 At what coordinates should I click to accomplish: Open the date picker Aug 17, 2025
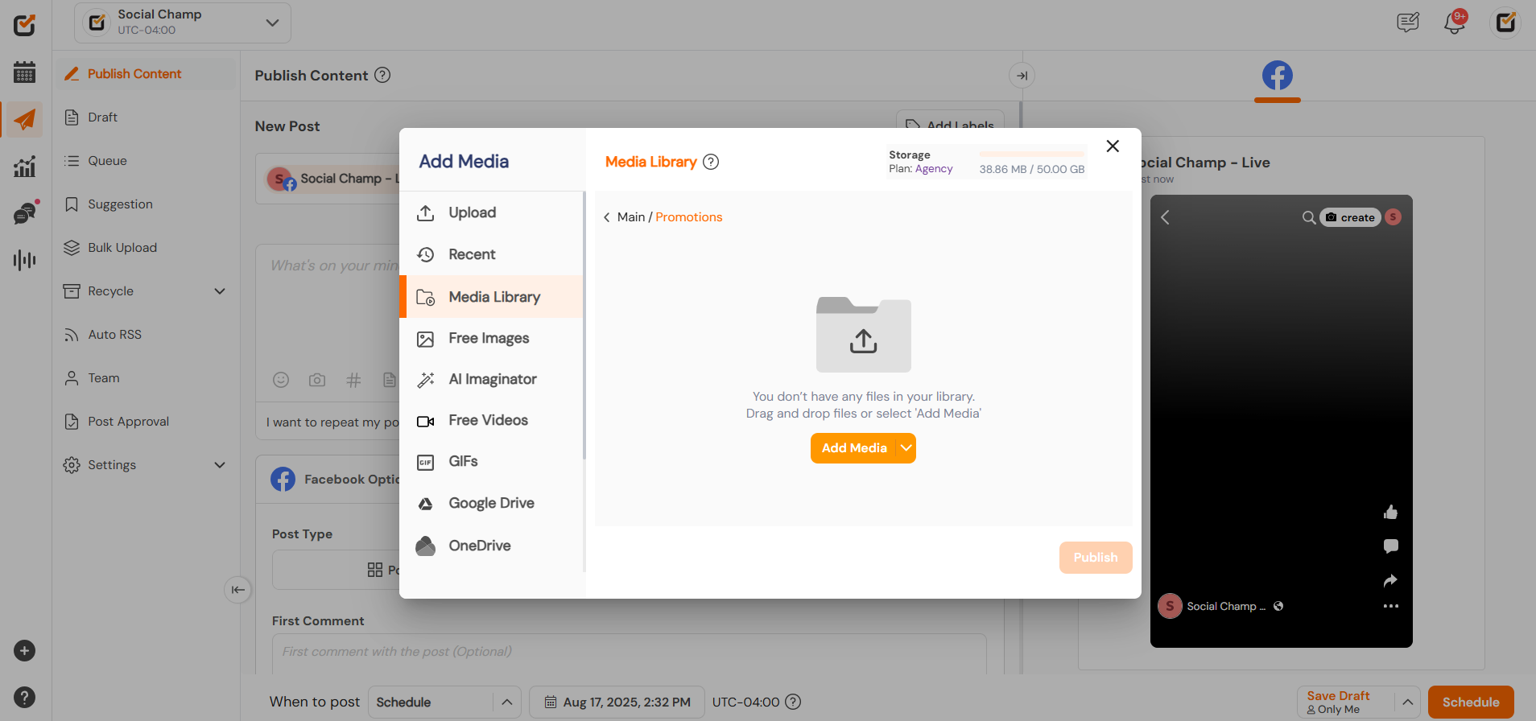pyautogui.click(x=617, y=702)
